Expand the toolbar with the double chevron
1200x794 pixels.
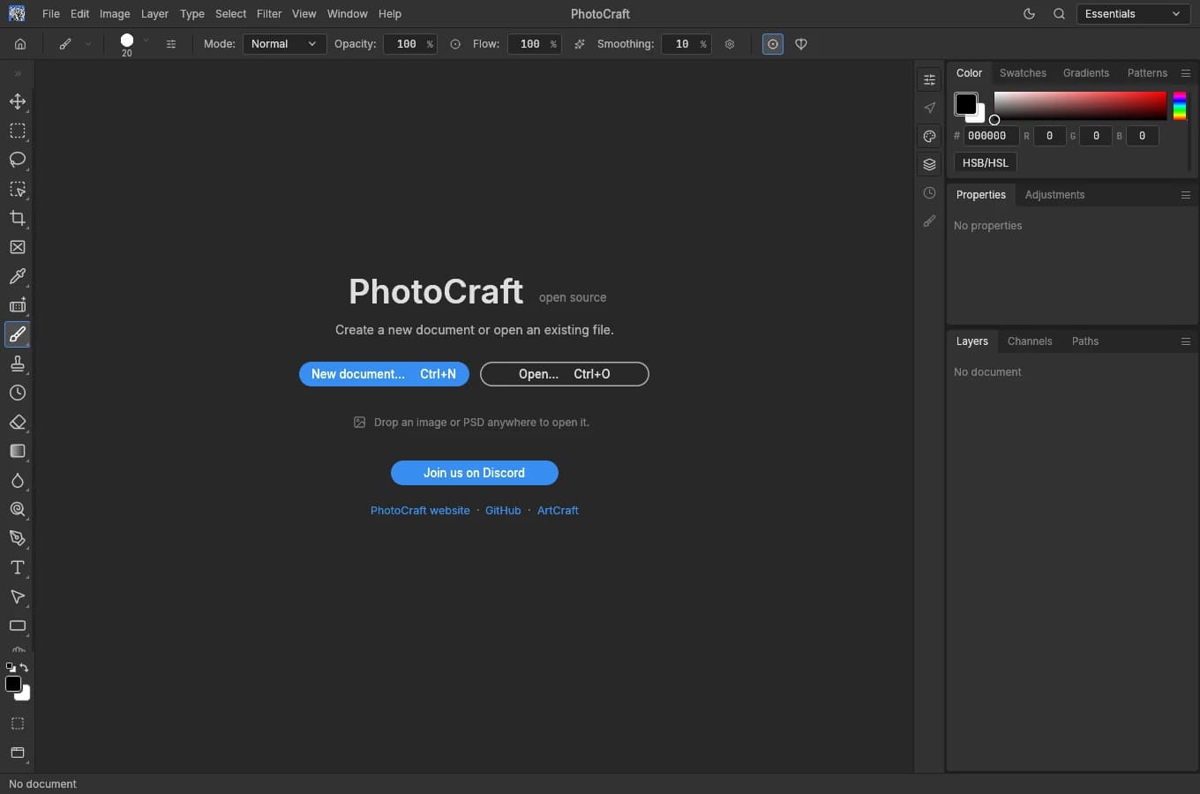click(18, 73)
